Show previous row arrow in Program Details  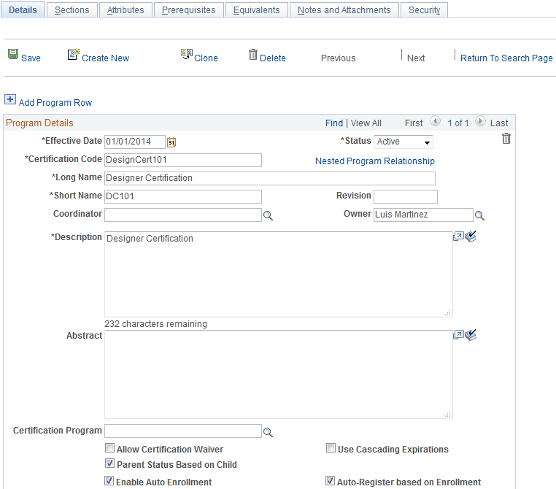(435, 121)
